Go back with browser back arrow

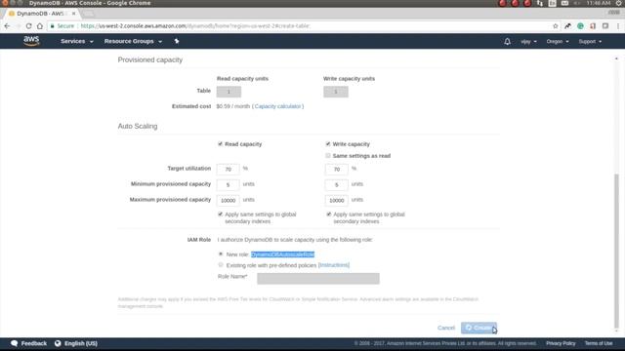tap(7, 26)
